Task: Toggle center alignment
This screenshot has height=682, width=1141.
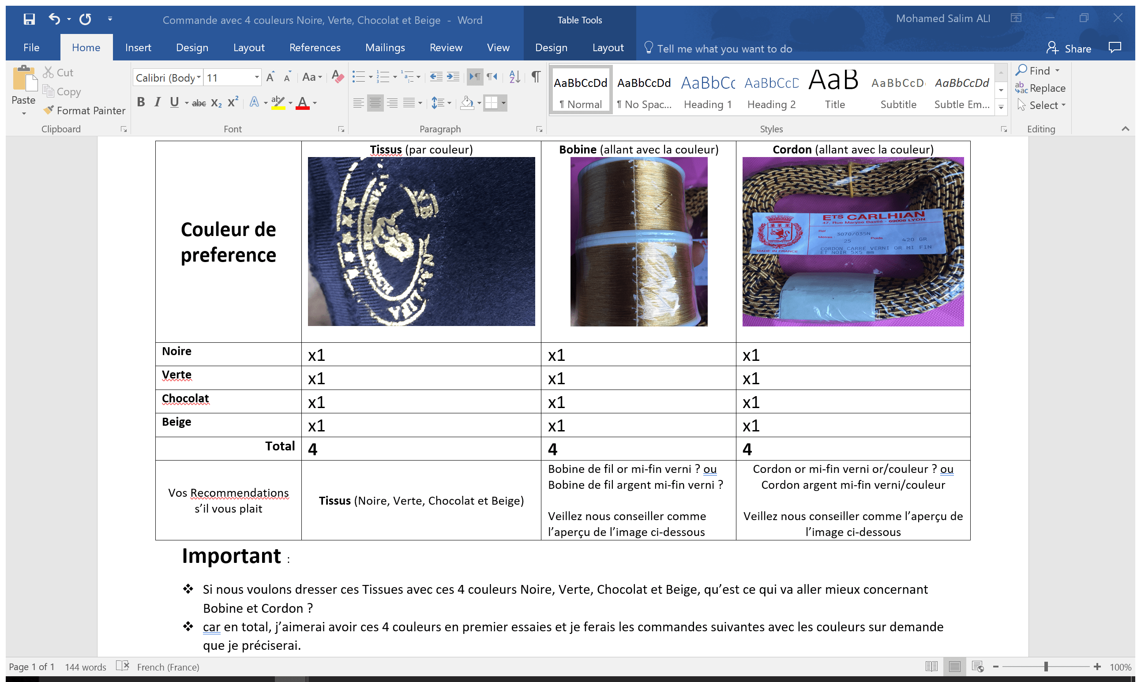Action: click(x=375, y=103)
